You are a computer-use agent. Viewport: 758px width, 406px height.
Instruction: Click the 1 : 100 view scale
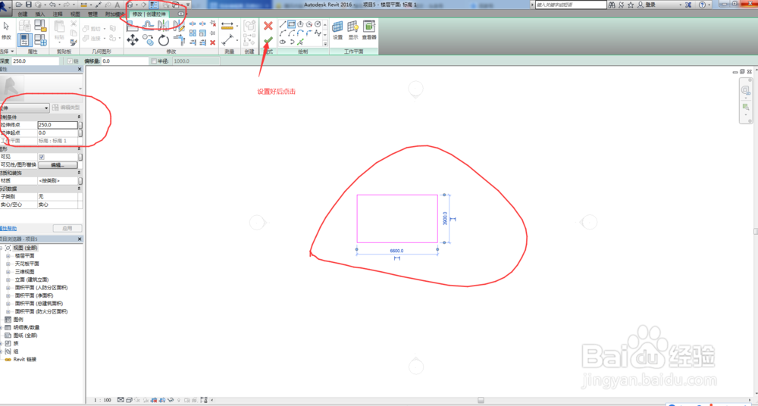pyautogui.click(x=102, y=400)
